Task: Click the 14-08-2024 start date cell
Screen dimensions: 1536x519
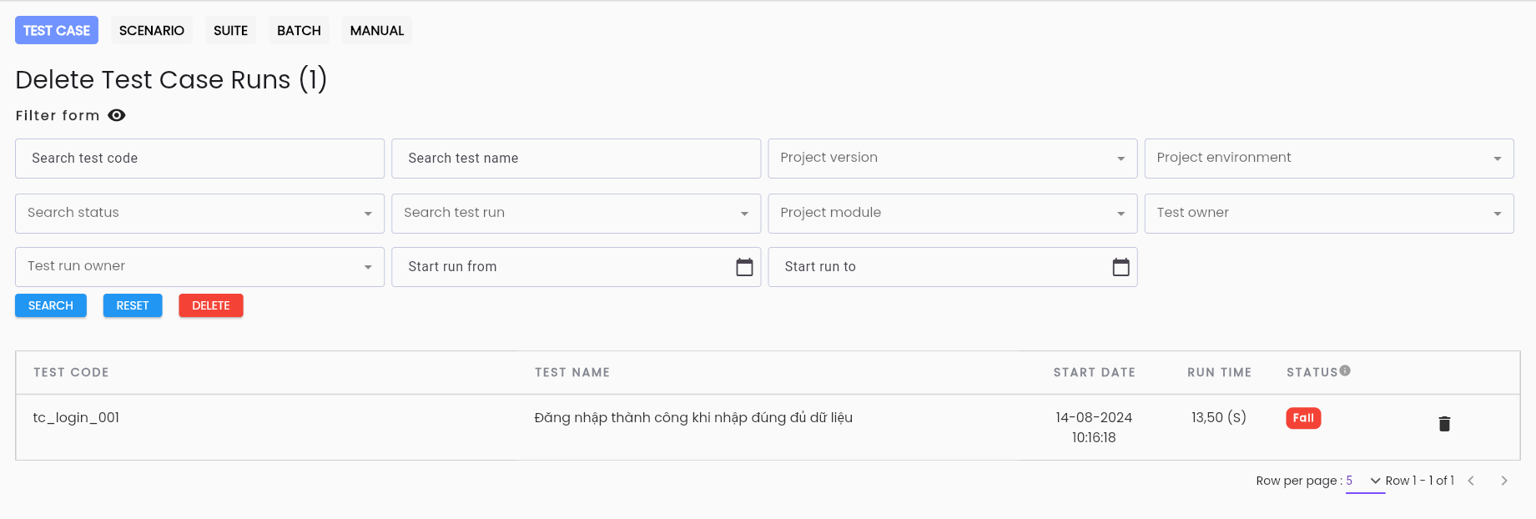Action: point(1094,427)
